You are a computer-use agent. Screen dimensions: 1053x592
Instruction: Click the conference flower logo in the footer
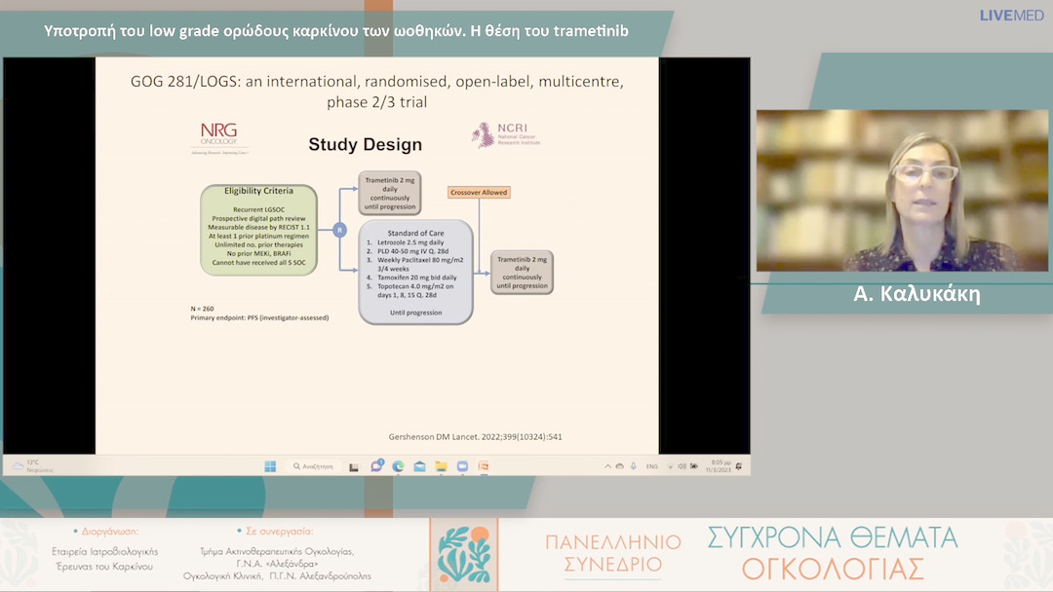(464, 554)
